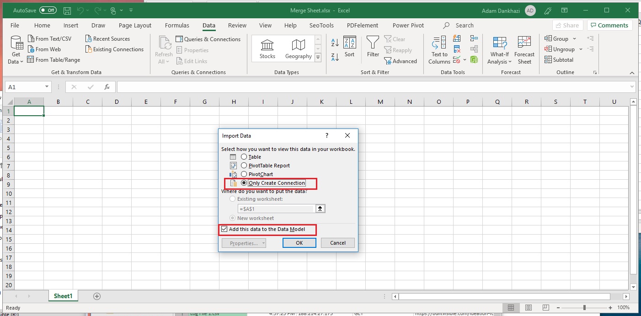Open Flash Fill in Data Tools
Image resolution: width=641 pixels, height=316 pixels.
[x=457, y=38]
